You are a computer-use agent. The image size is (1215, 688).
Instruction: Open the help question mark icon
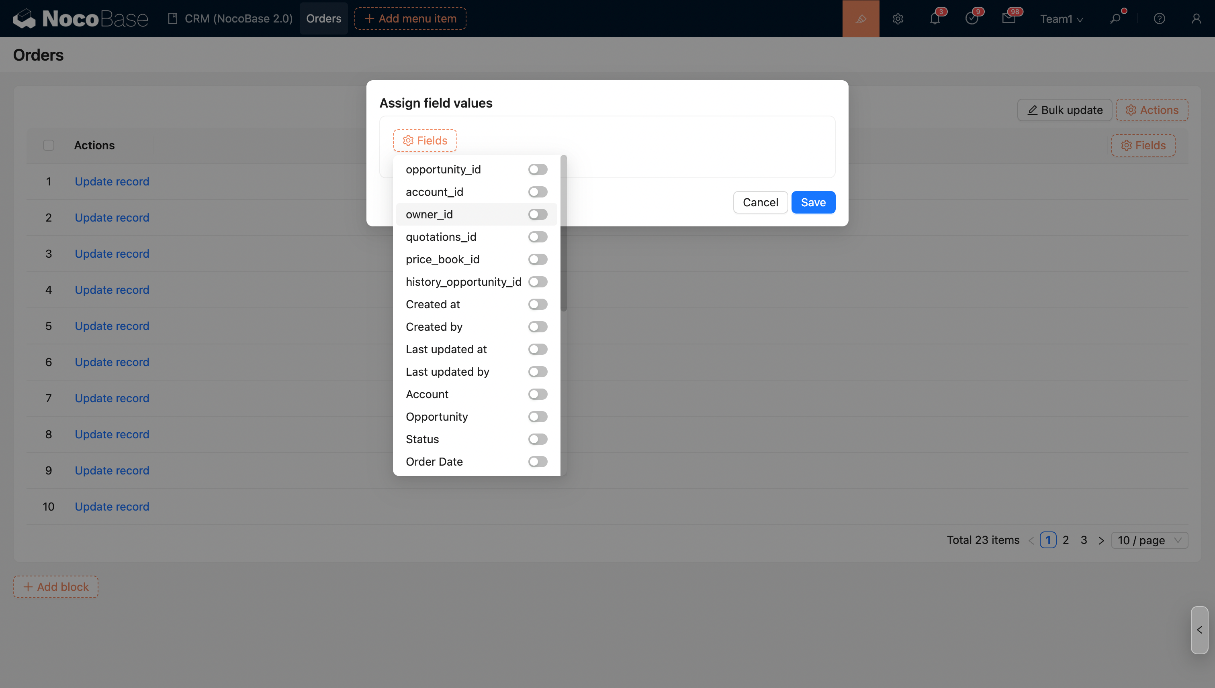pos(1159,18)
